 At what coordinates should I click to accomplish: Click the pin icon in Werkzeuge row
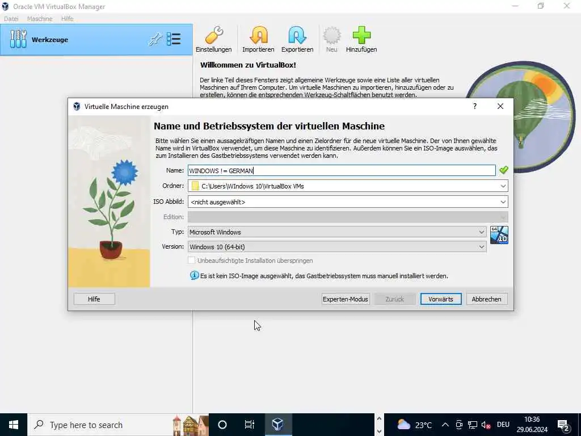(155, 39)
